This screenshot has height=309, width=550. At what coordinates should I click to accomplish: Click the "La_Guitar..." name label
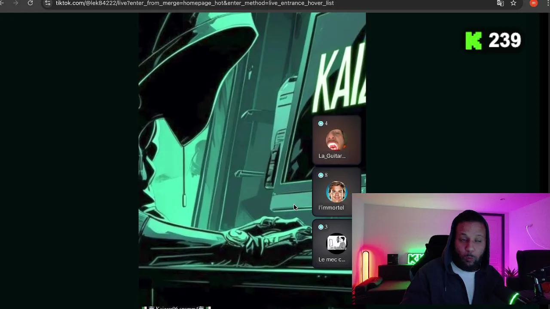coord(332,156)
